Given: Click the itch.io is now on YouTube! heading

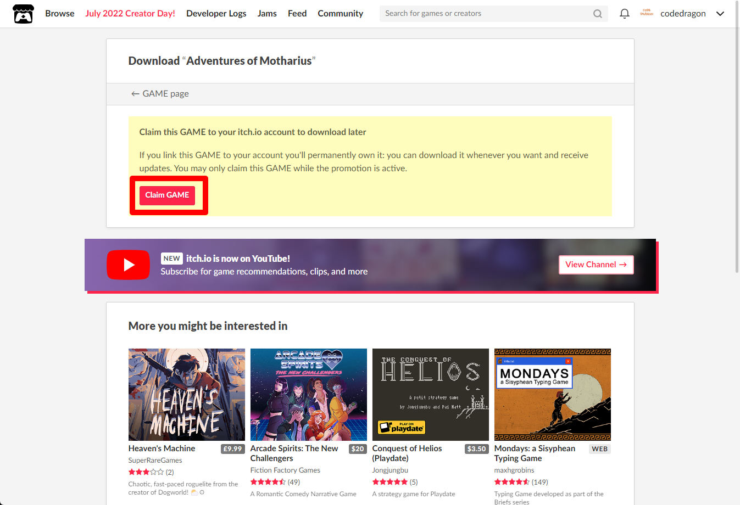Looking at the screenshot, I should 238,259.
